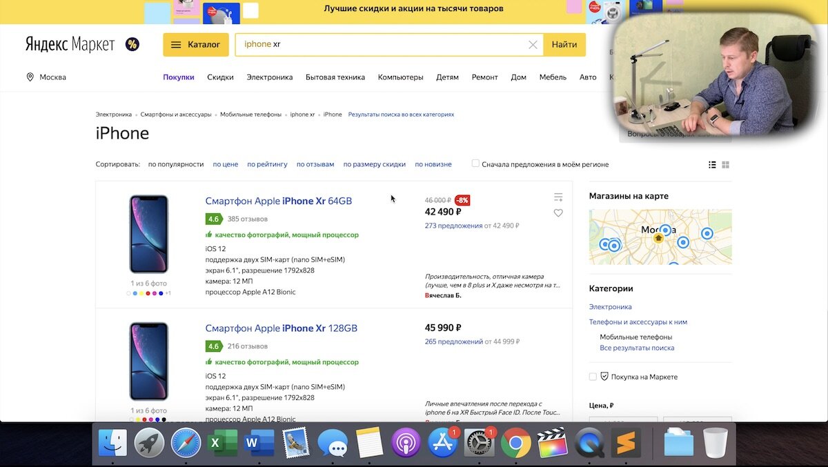Viewport: 828px width, 467px height.
Task: Open the iPhone Xr 128GB product photo
Action: (x=148, y=361)
